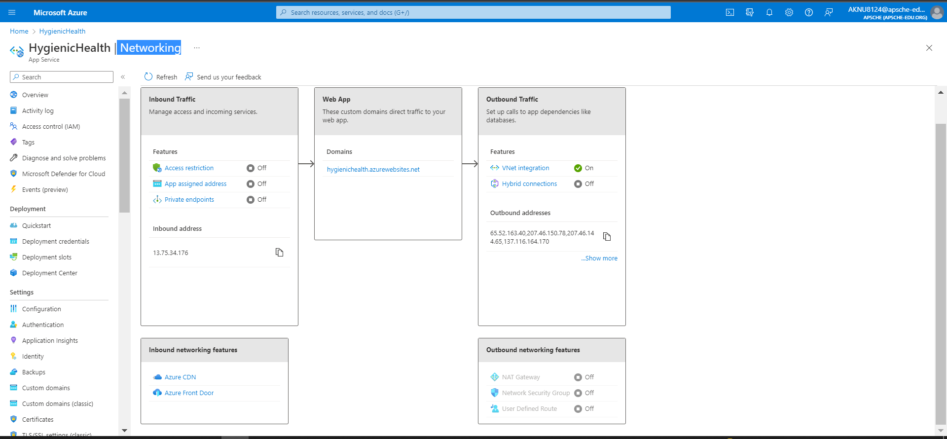Image resolution: width=947 pixels, height=439 pixels.
Task: Open Azure Front Door feature
Action: pos(189,393)
